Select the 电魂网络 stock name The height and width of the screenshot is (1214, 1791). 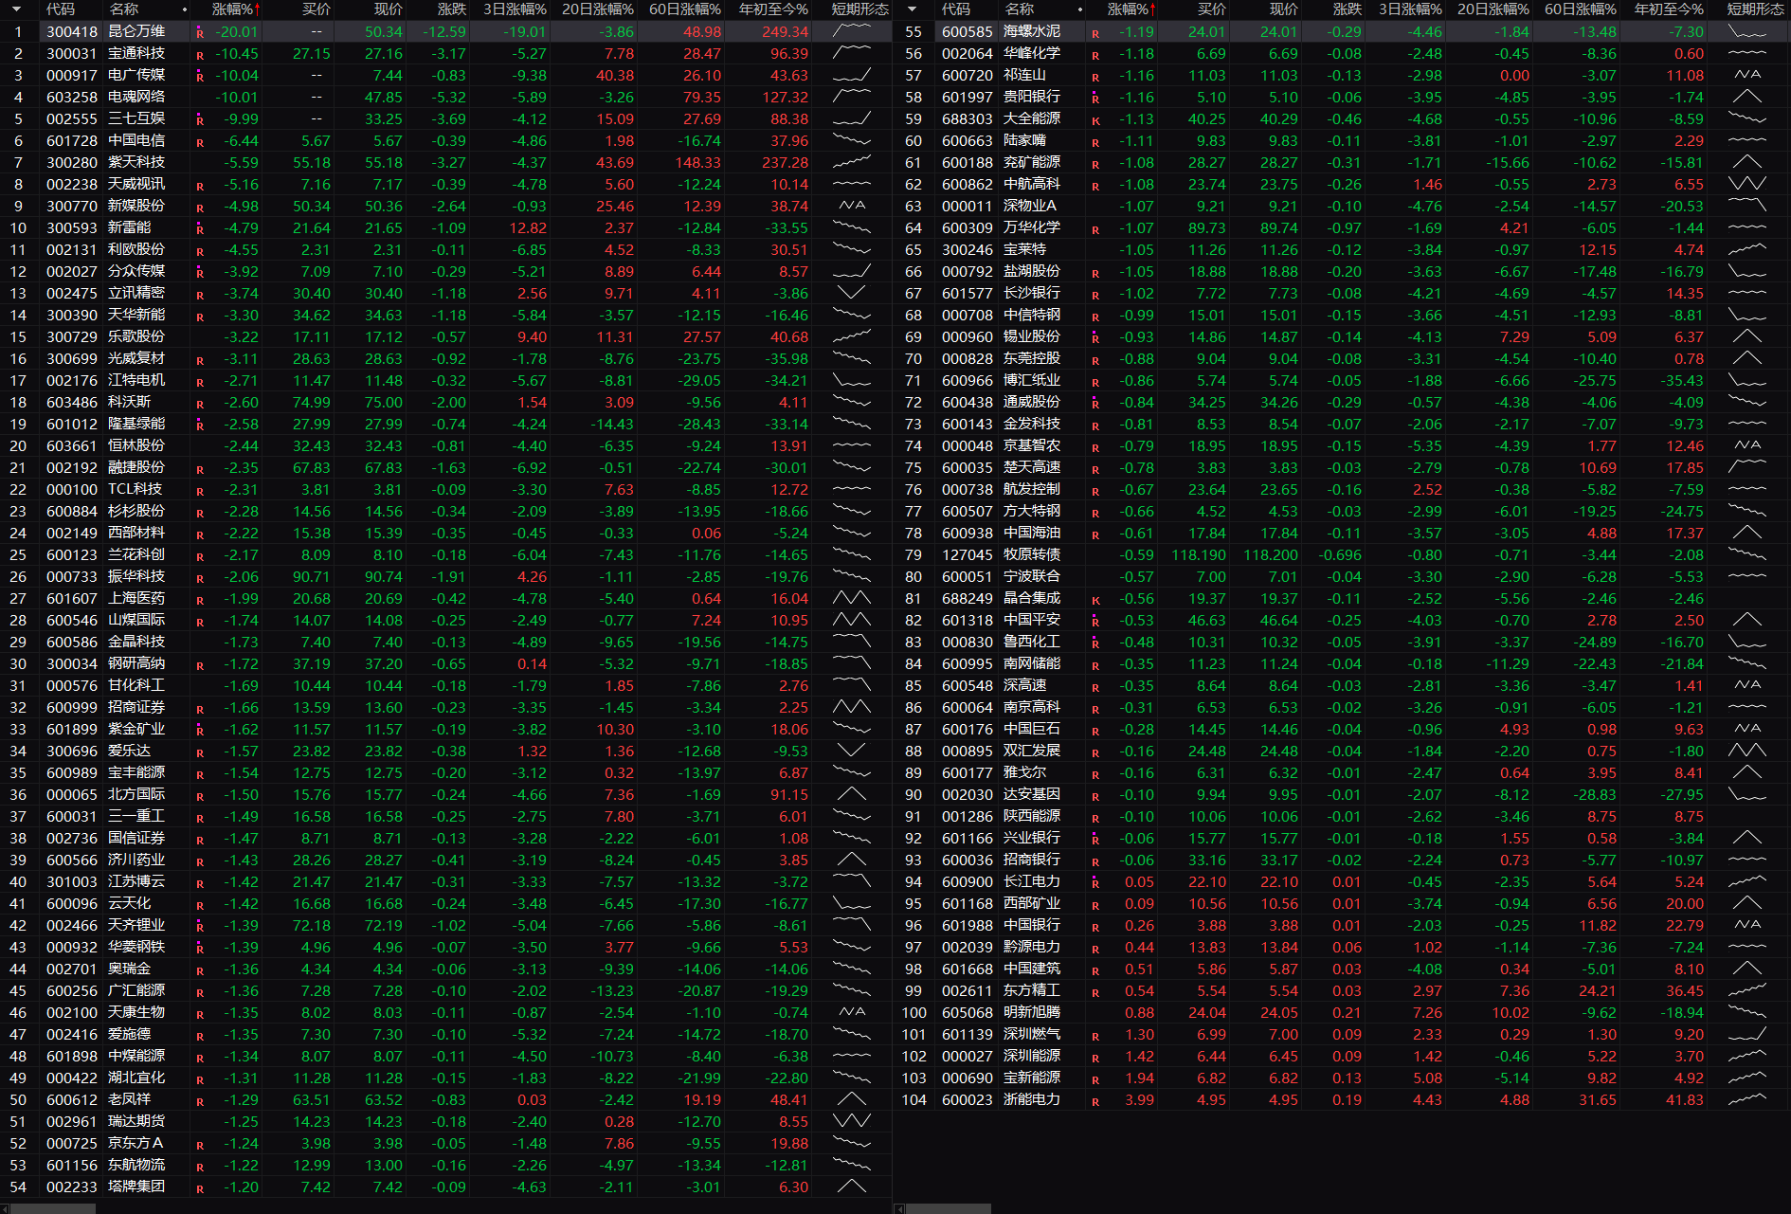coord(136,97)
